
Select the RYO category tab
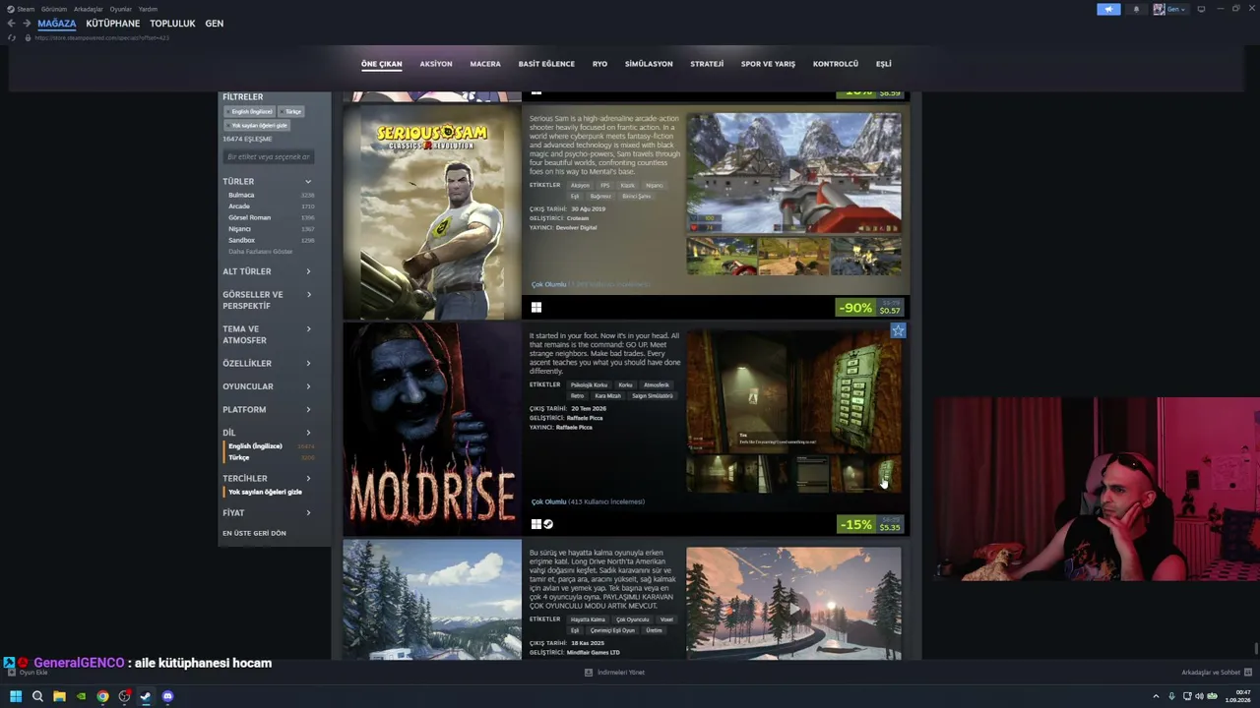tap(599, 64)
